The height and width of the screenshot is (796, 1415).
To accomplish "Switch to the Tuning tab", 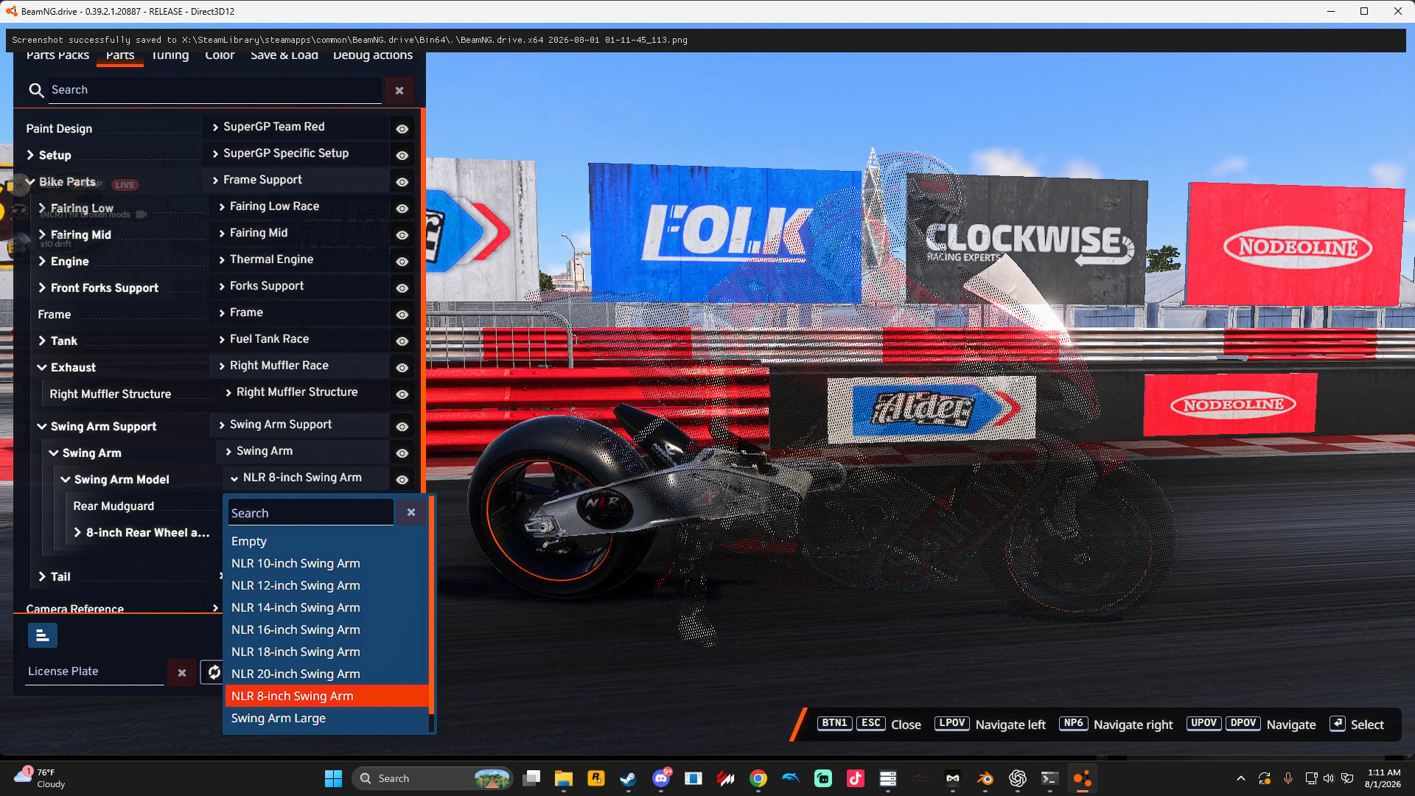I will pyautogui.click(x=170, y=55).
